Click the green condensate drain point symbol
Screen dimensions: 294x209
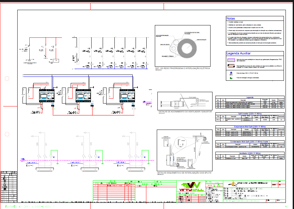(231, 77)
